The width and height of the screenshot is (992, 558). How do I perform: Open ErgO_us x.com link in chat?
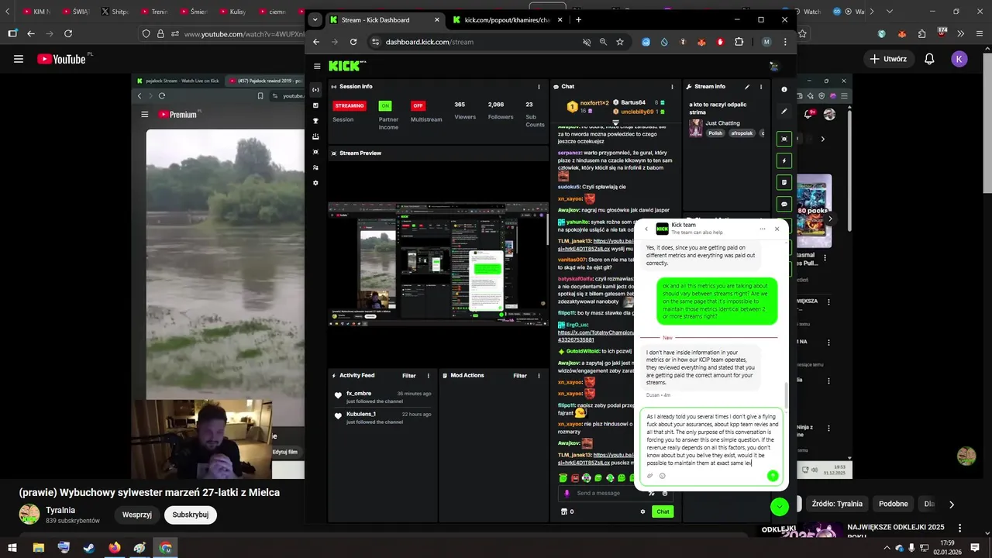coord(596,336)
